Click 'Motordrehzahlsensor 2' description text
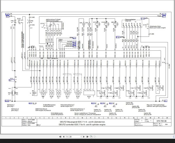Viewport: 175px width, 143px height. 77,109
